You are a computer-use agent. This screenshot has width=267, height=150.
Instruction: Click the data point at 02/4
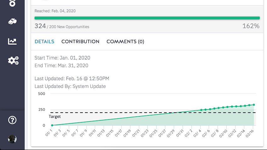coord(201,110)
